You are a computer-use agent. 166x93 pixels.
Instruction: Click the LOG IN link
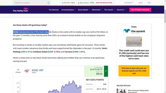pos(140,3)
